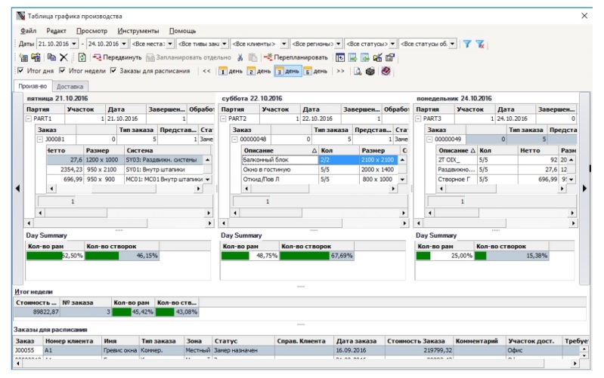Click the start date field 21.10.2016
The width and height of the screenshot is (604, 378).
pyautogui.click(x=53, y=44)
